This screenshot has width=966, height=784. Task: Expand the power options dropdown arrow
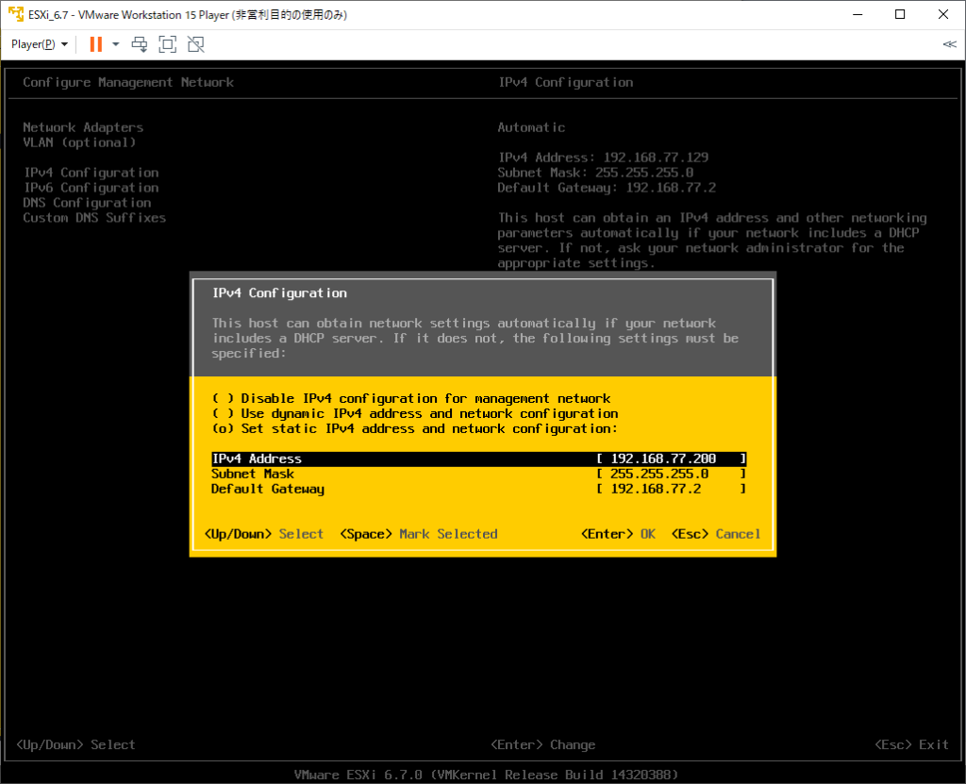pos(115,44)
